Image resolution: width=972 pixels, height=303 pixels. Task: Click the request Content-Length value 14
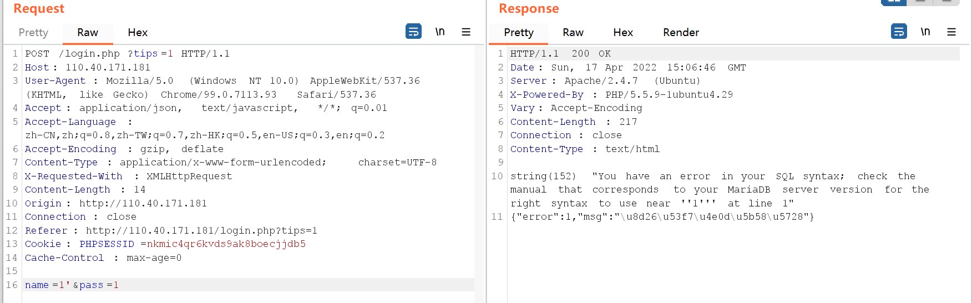[x=139, y=190]
